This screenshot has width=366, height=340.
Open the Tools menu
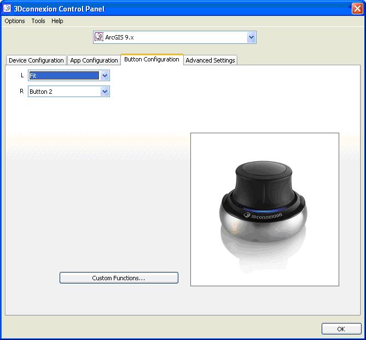click(x=38, y=21)
